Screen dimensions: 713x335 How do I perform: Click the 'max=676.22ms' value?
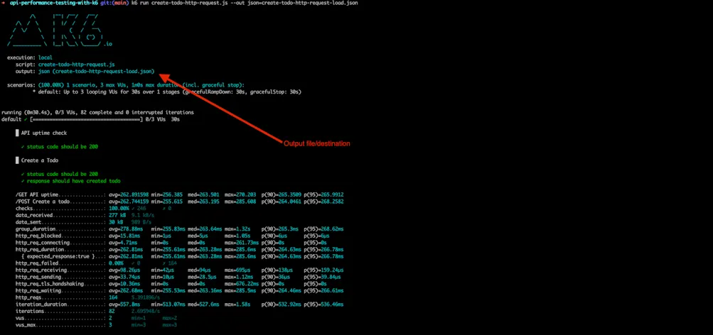[x=242, y=283]
